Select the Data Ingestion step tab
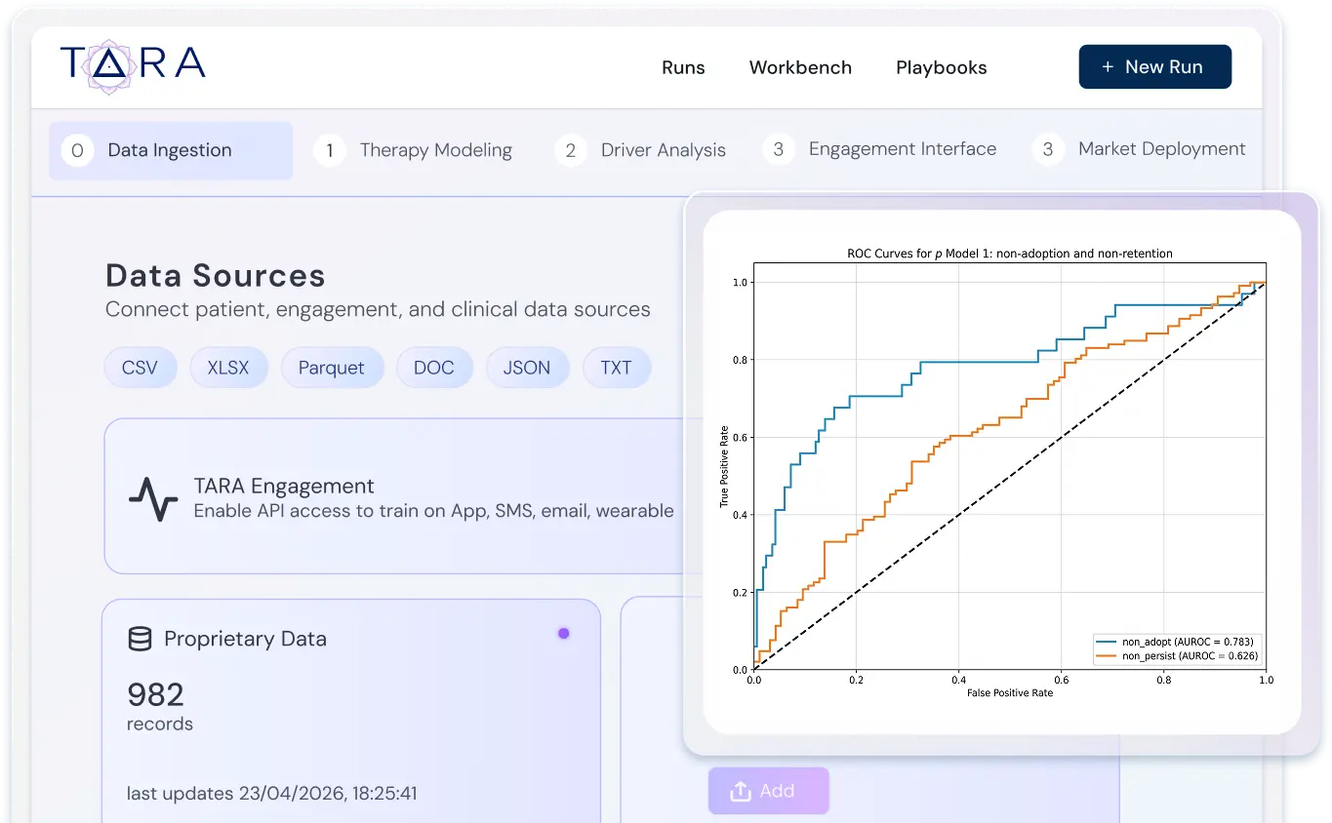The height and width of the screenshot is (823, 1332). pyautogui.click(x=171, y=150)
